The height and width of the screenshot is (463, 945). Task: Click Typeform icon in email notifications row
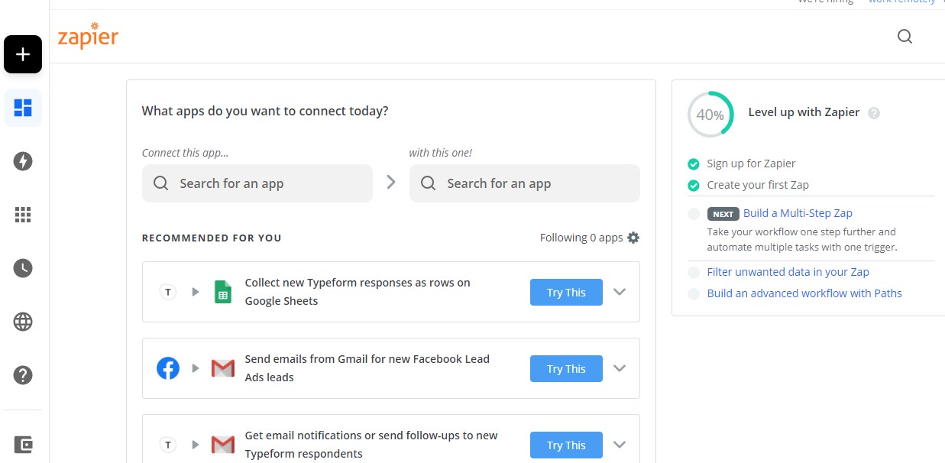(x=168, y=445)
